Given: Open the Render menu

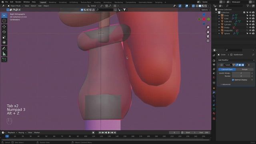Looking at the screenshot, I should [x=18, y=2].
